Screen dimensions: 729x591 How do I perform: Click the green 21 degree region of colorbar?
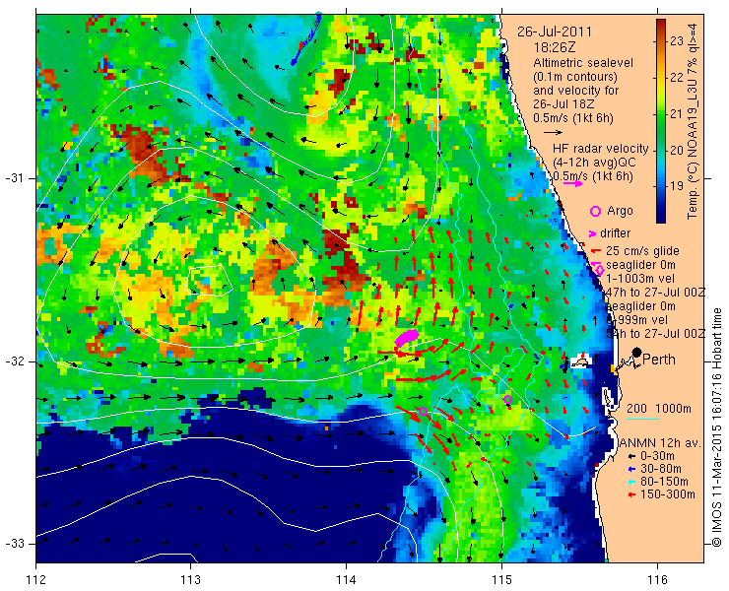pos(661,114)
